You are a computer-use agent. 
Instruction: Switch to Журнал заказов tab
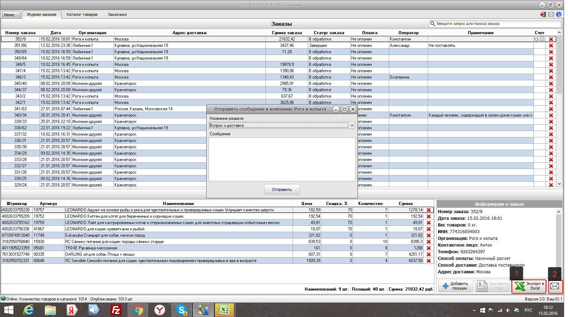[x=41, y=14]
